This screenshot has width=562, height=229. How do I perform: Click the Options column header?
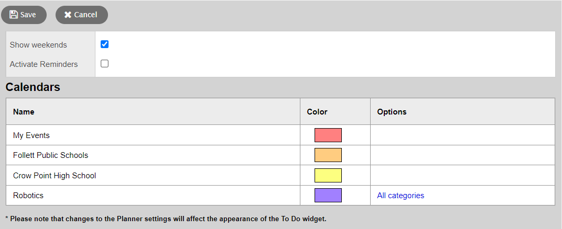392,112
